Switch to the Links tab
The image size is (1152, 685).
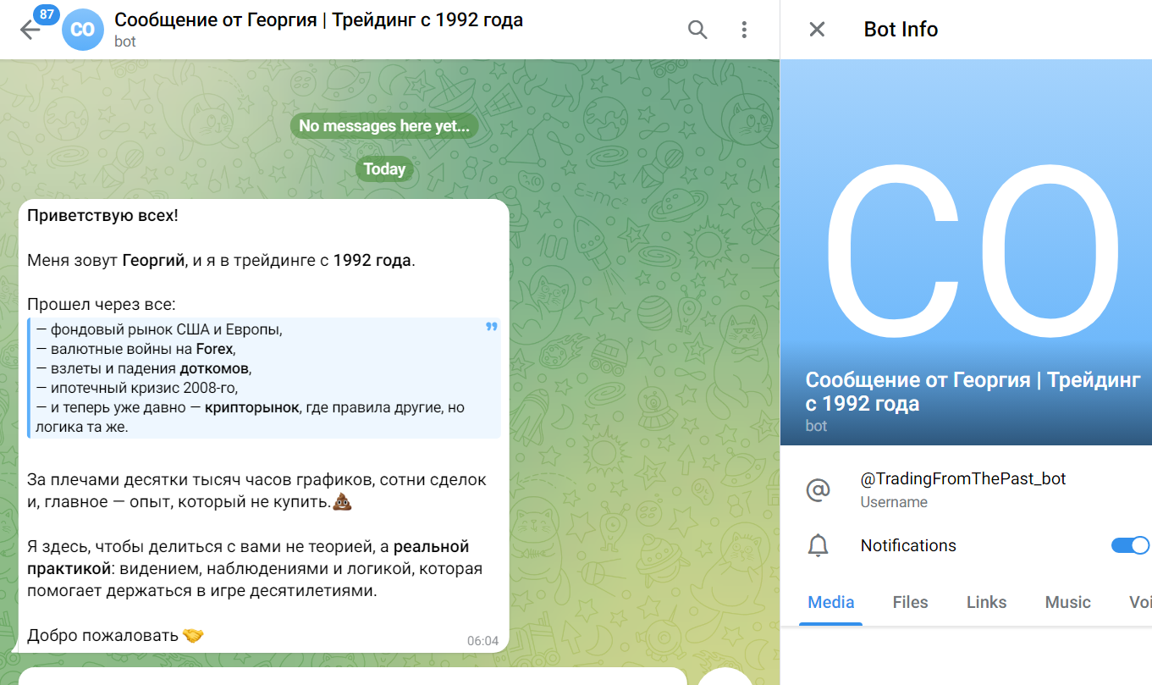(986, 602)
